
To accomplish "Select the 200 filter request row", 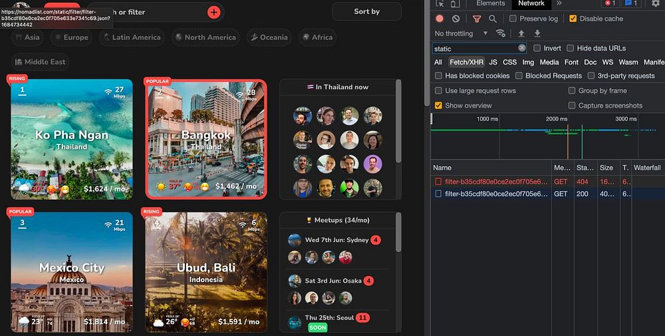I will pos(547,194).
